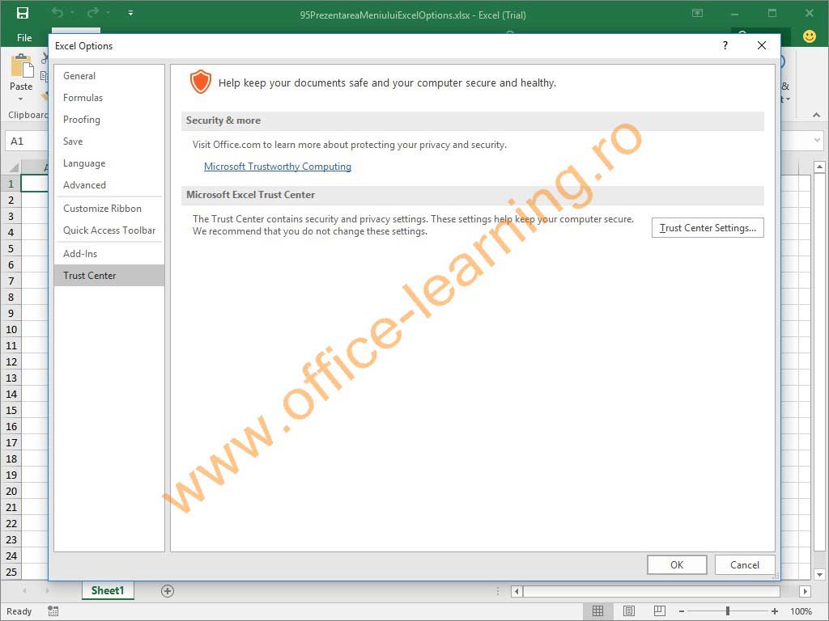This screenshot has width=829, height=621.
Task: Collapse the ribbon with the chevron
Action: point(816,115)
